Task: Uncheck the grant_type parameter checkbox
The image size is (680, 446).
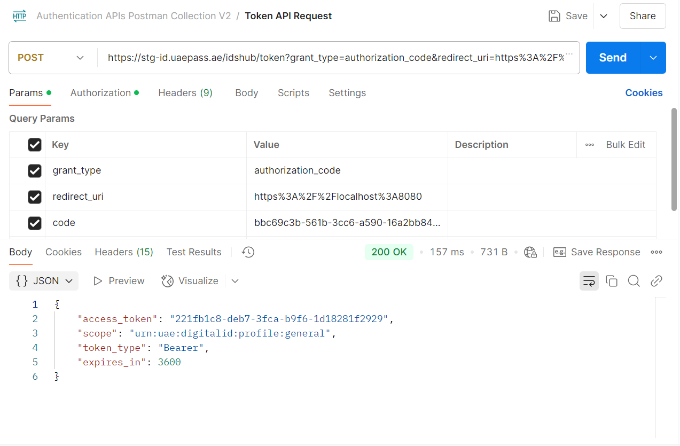Action: coord(35,171)
